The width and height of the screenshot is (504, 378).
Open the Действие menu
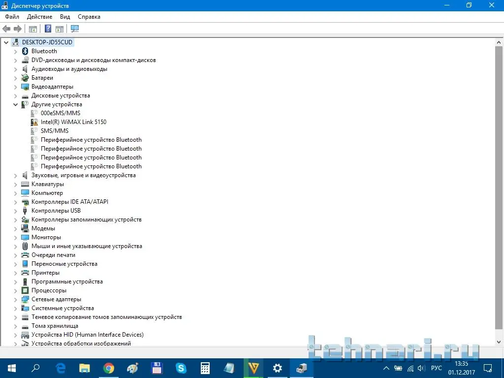coord(39,17)
